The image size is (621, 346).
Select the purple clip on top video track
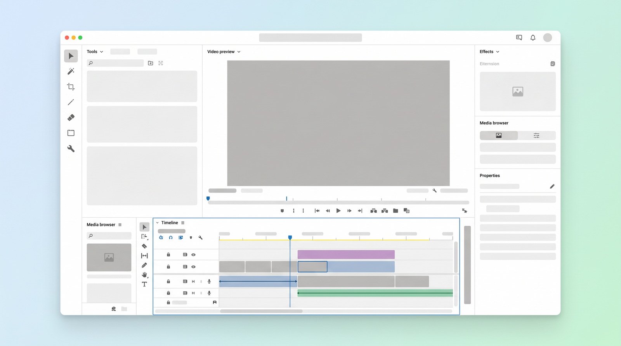coord(346,255)
